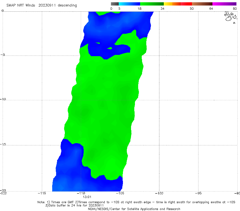
Task: Click the date "20230911" in the title
Action: tap(47, 6)
